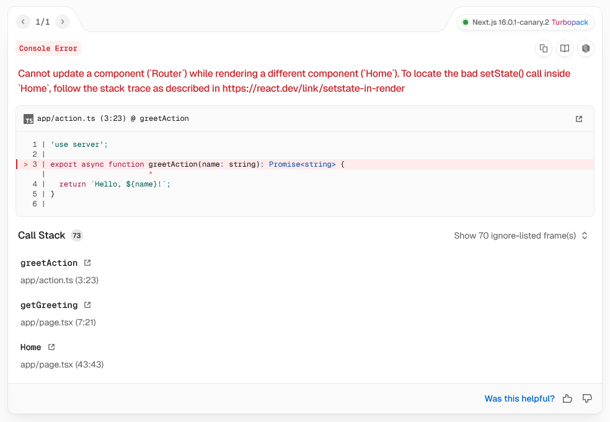The image size is (610, 422).
Task: Give thumbs down feedback
Action: coord(586,398)
